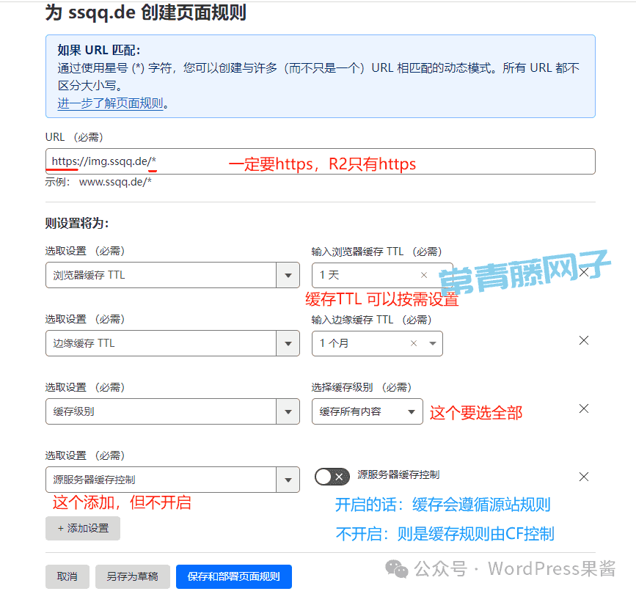Clear the 1 个月 edge cache TTL value
Screen dimensions: 636x594
413,343
